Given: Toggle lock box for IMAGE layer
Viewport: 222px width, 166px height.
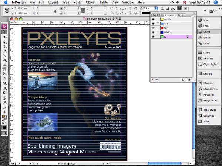Looking at the screenshot, I should (x=158, y=32).
